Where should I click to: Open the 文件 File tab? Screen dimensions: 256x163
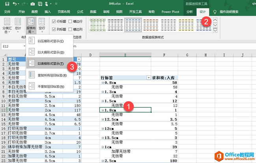click(x=7, y=12)
